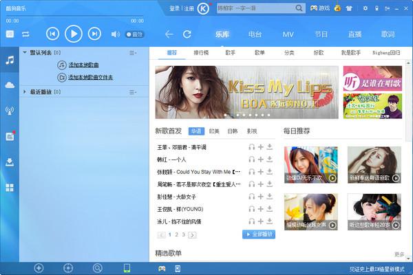The width and height of the screenshot is (413, 275).
Task: Go back with the left arrow
Action: 169,34
